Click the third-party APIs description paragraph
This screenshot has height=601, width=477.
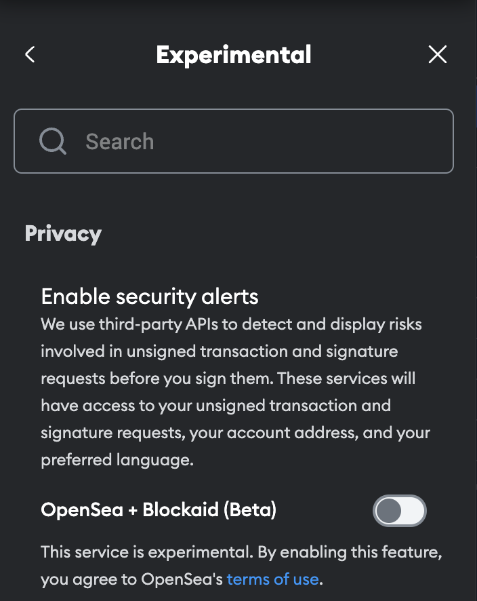tap(231, 379)
